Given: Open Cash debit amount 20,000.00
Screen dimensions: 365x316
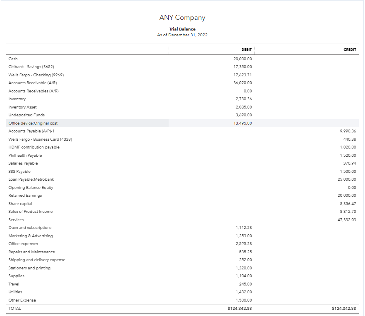Looking at the screenshot, I should click(x=243, y=59).
